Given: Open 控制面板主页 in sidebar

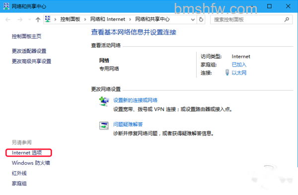Looking at the screenshot, I should [x=26, y=36].
